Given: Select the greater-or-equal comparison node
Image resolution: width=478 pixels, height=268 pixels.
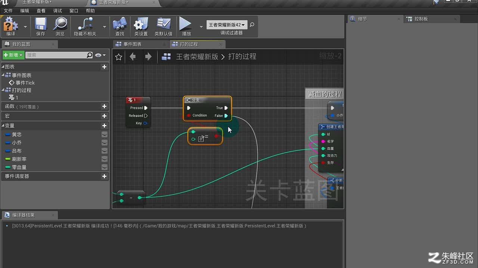Looking at the screenshot, I should click(205, 136).
